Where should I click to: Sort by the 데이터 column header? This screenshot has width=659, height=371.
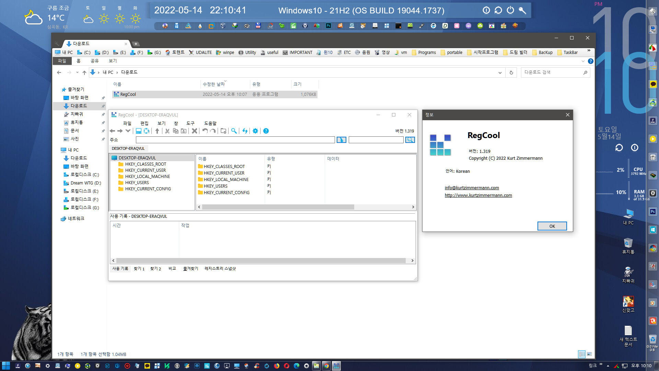333,159
